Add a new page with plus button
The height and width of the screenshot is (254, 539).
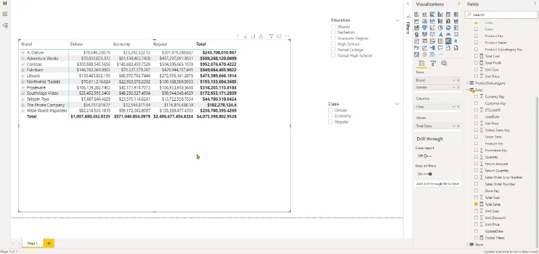pyautogui.click(x=49, y=243)
